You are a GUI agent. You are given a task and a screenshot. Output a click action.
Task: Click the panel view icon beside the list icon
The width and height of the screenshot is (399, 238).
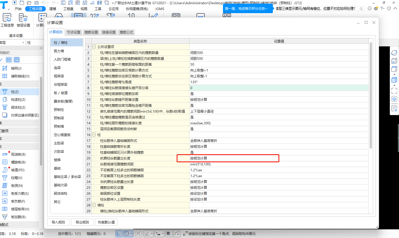17,59
